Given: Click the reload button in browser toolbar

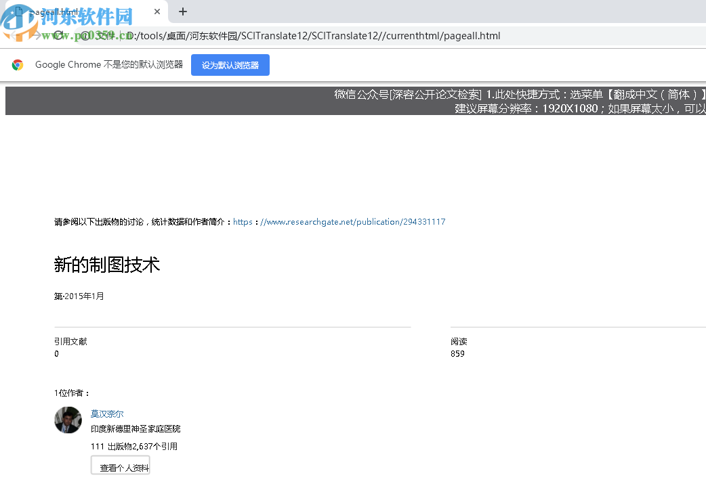Looking at the screenshot, I should [58, 35].
